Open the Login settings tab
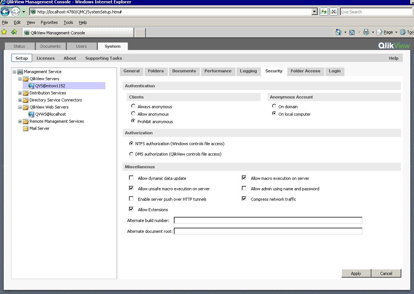Screen dimensions: 414x294 334,71
